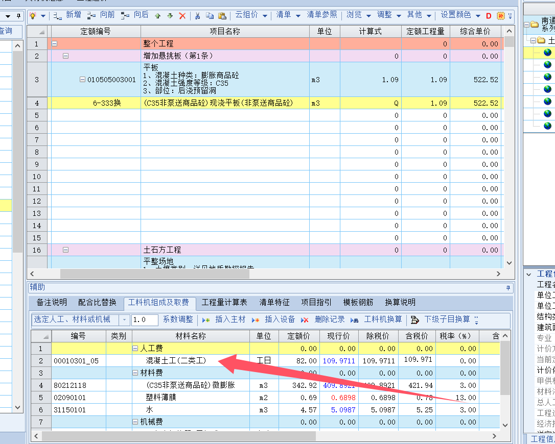Click the toolbar overflow chevron icon
Viewport: 555px width, 444px height.
[510, 15]
